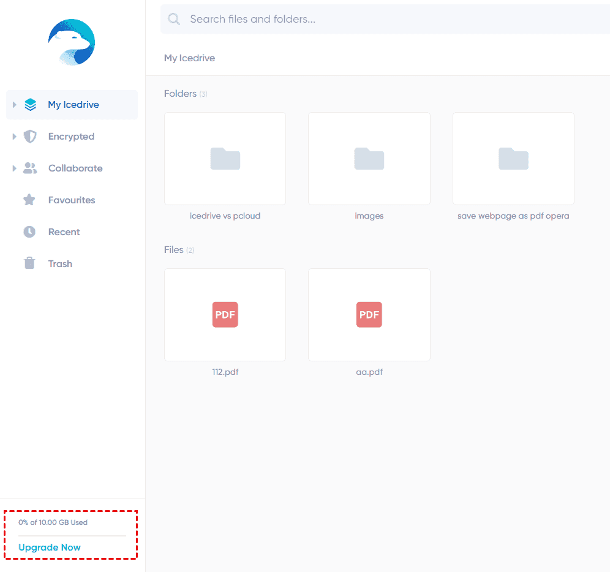Screen dimensions: 610x572
Task: Click the Recent clock icon
Action: point(29,232)
